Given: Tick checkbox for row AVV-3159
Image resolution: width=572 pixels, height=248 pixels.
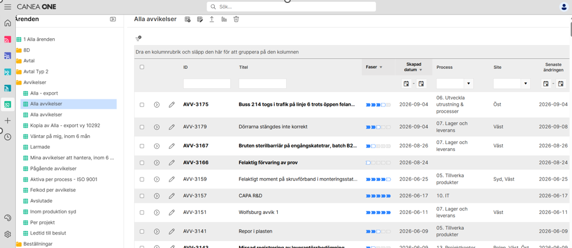Looking at the screenshot, I should click(x=142, y=179).
